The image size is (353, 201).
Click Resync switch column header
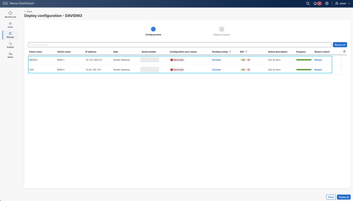[x=322, y=52]
